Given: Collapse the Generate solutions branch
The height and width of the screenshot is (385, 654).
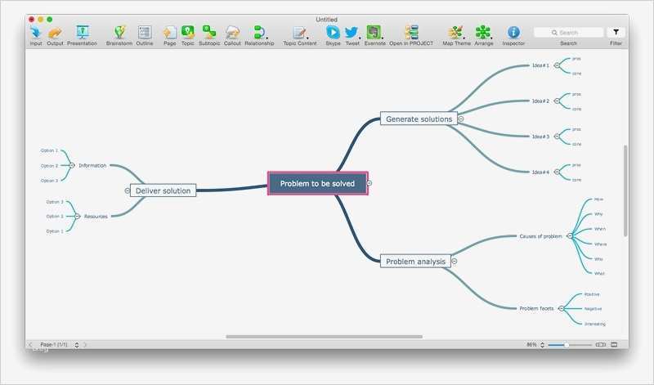Looking at the screenshot, I should [x=461, y=119].
